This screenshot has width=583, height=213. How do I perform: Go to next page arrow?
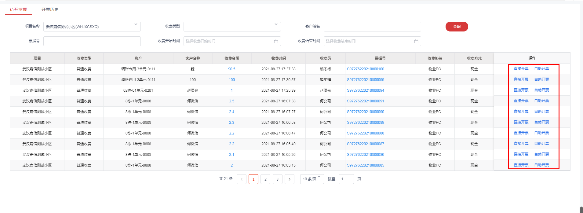click(x=289, y=179)
